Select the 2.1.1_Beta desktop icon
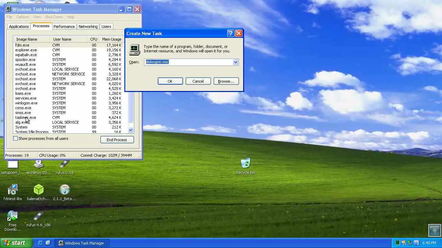Image resolution: width=442 pixels, height=248 pixels. [65, 193]
